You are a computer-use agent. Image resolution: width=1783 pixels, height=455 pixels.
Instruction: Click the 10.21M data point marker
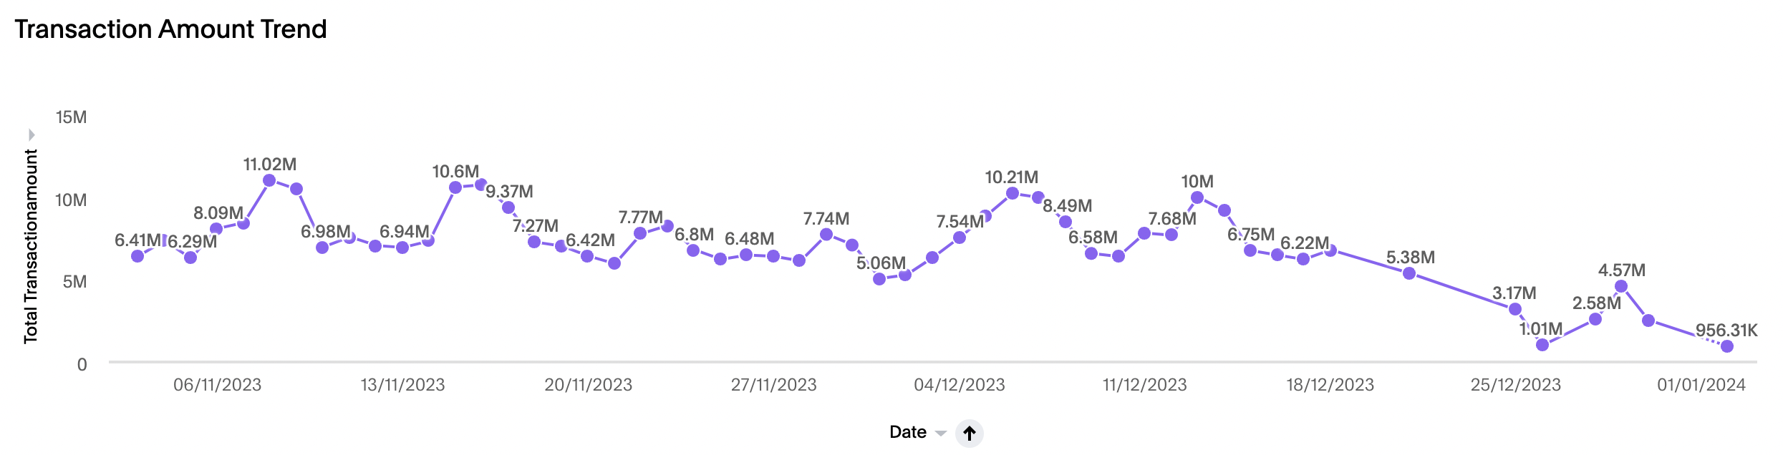(x=1013, y=193)
